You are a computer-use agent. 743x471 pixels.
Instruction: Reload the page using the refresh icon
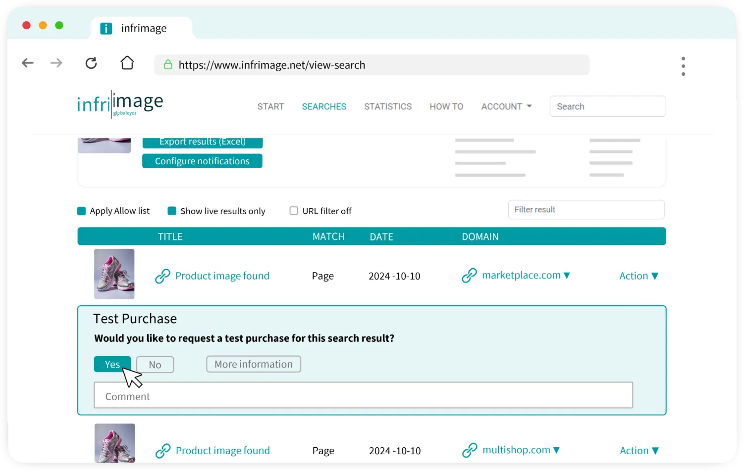coord(91,63)
